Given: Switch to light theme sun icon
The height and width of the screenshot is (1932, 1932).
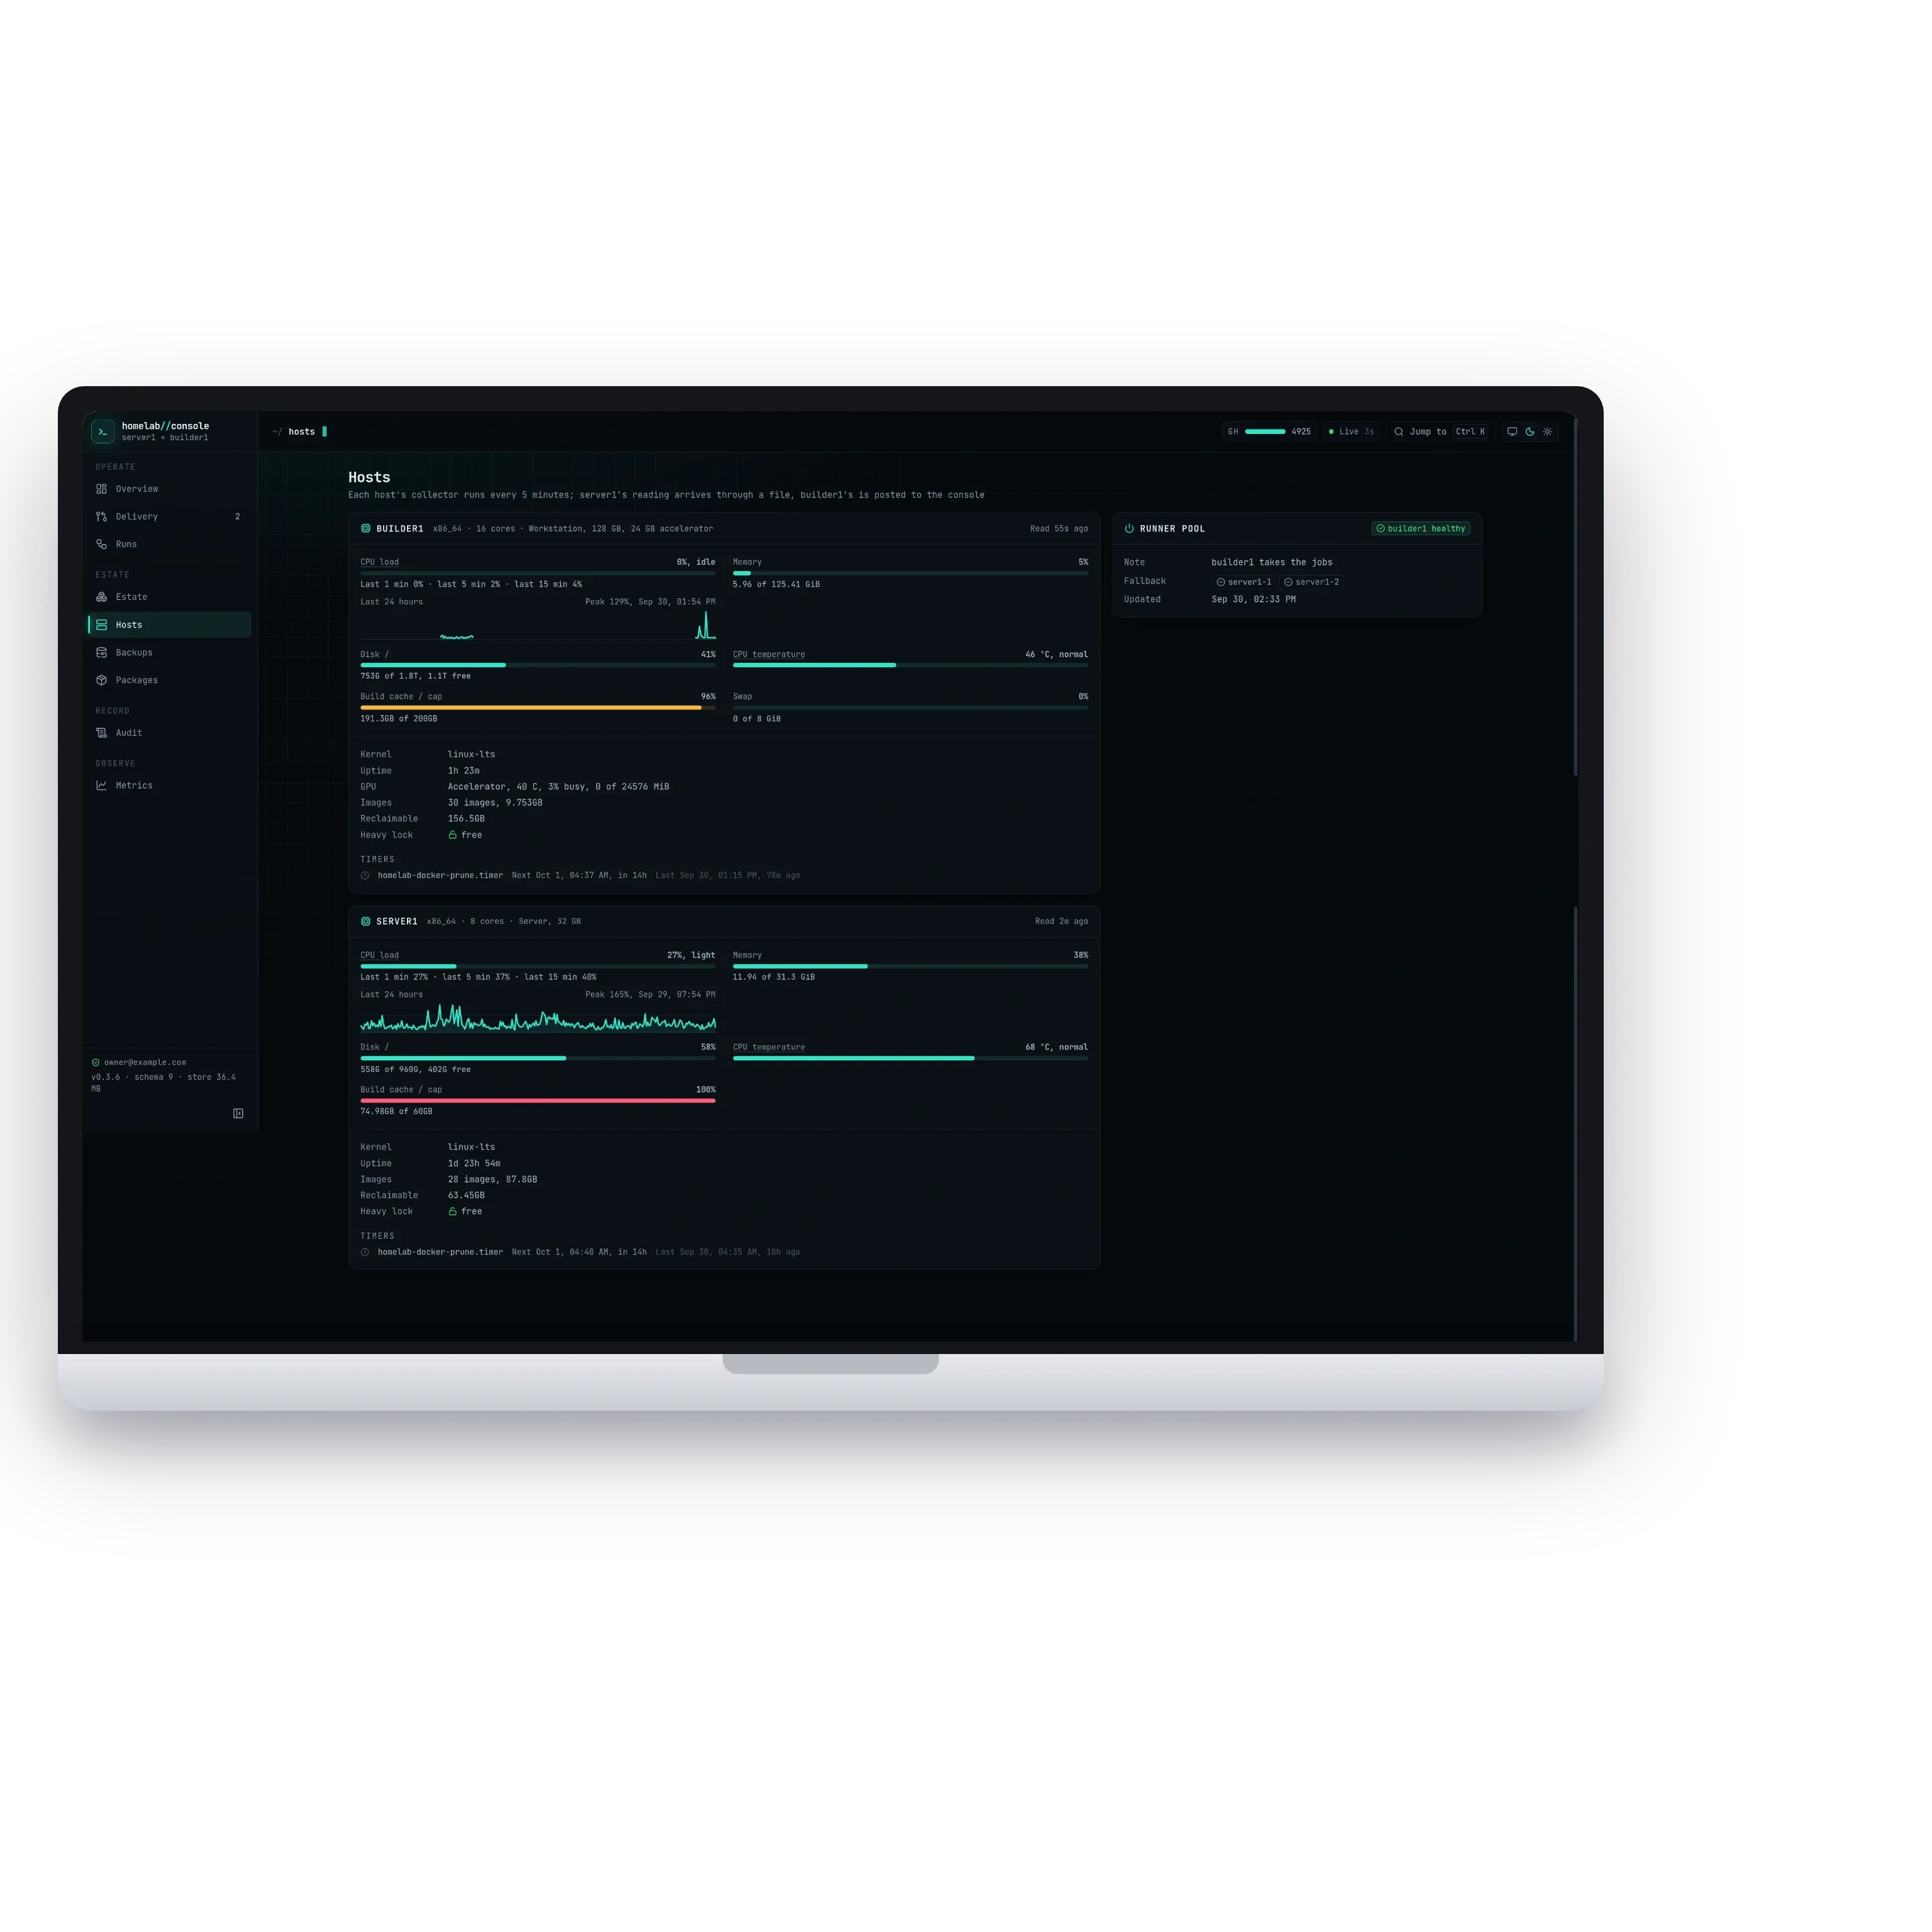Looking at the screenshot, I should [1548, 432].
